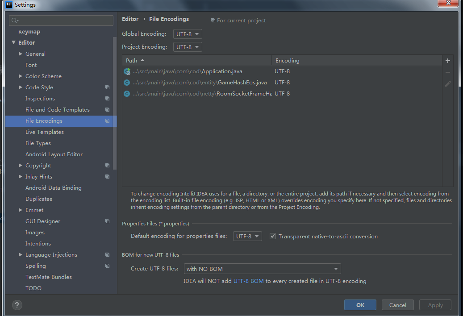Open Intentions settings page
463x316 pixels.
pos(38,243)
